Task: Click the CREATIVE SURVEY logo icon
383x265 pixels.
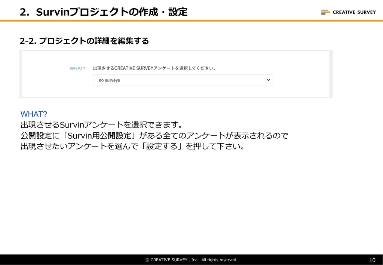Action: [325, 12]
